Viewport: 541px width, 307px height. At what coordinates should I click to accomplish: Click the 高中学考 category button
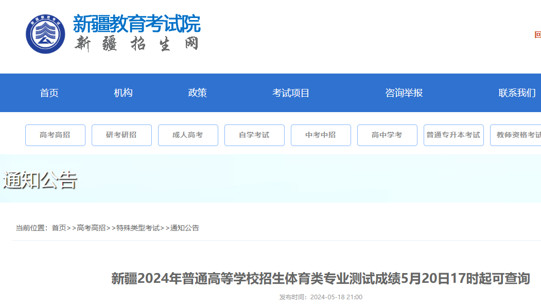[x=387, y=135]
